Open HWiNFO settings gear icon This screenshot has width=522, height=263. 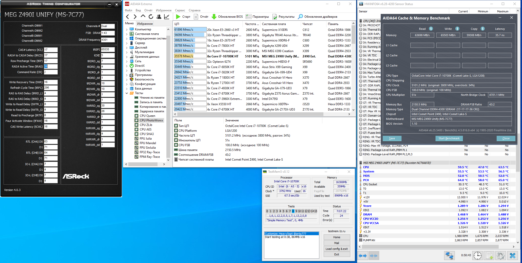tap(501, 256)
